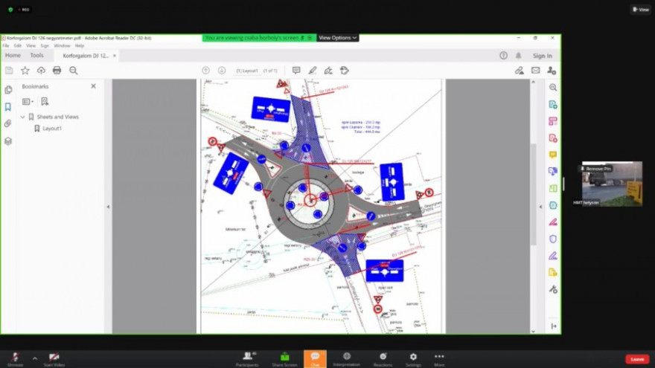Click Sign In in Acrobat
Viewport: 655px width, 368px height.
[542, 56]
